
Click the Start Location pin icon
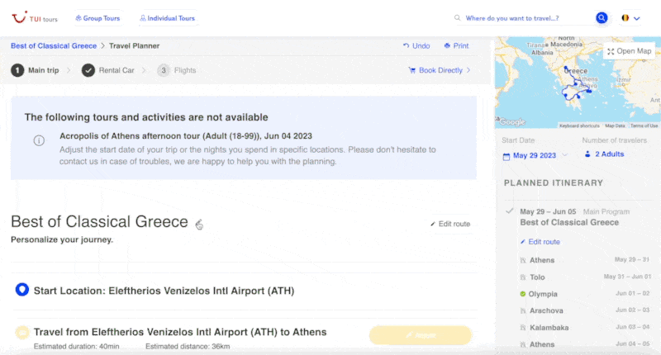click(x=22, y=290)
